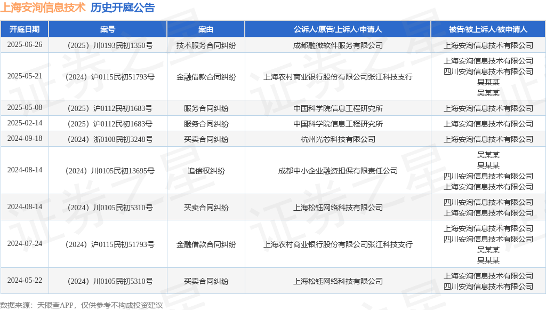
Task: Click the case number in the 2025-05-21 row
Action: 110,77
